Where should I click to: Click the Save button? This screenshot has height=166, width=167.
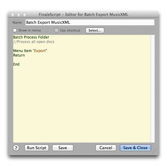(x=63, y=148)
